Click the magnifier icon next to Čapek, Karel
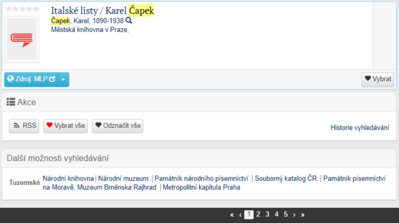 129,21
